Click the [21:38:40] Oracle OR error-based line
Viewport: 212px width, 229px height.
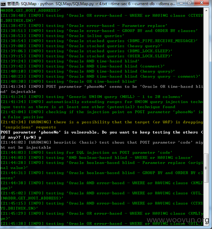click(102, 18)
